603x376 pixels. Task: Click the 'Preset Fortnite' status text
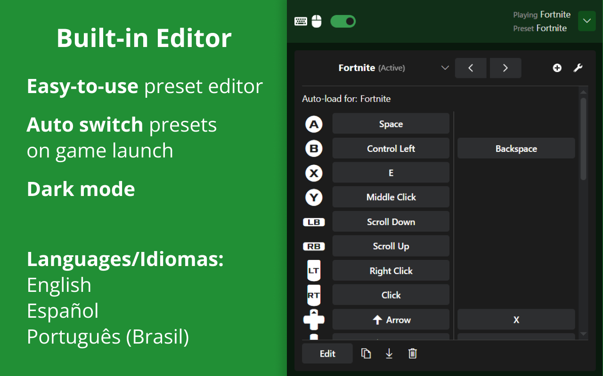[x=540, y=28]
